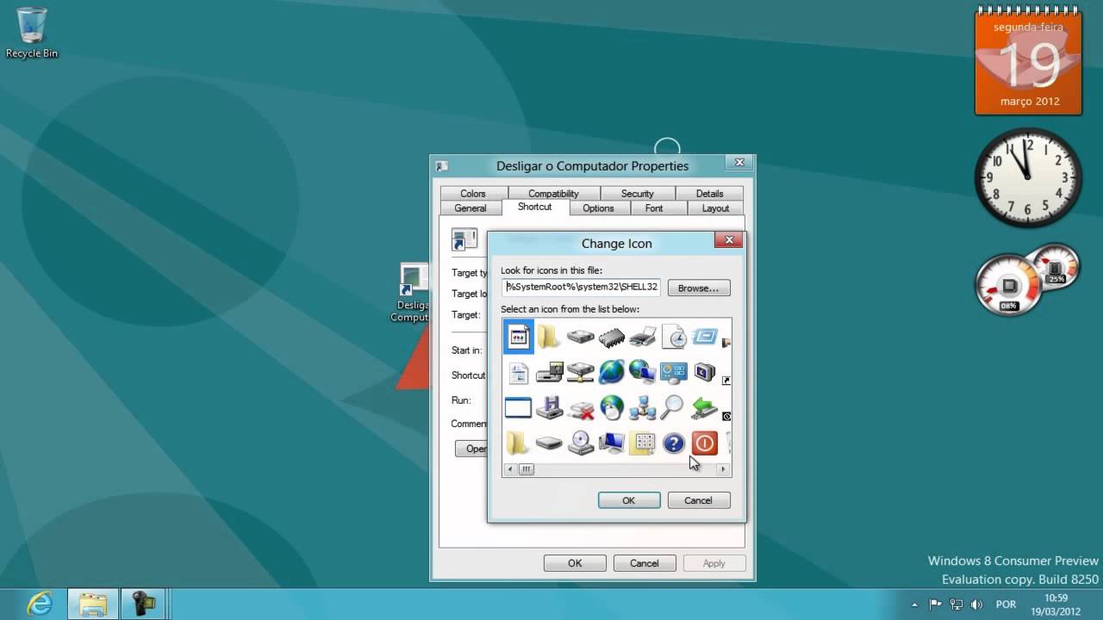Screen dimensions: 1103x620
Task: Switch to the Compatibility tab
Action: pyautogui.click(x=553, y=194)
